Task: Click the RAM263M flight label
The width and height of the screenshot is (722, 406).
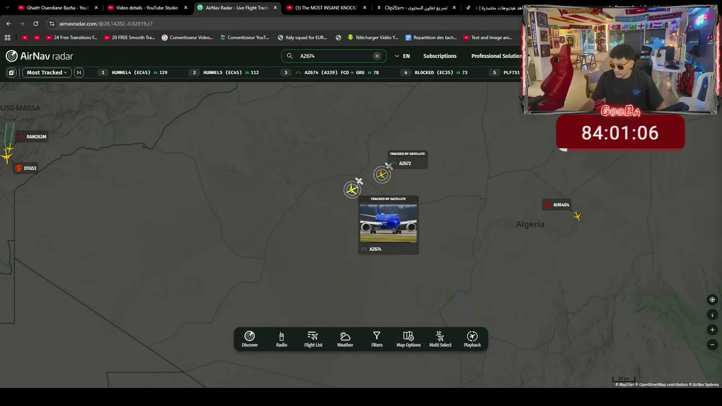Action: 33,136
